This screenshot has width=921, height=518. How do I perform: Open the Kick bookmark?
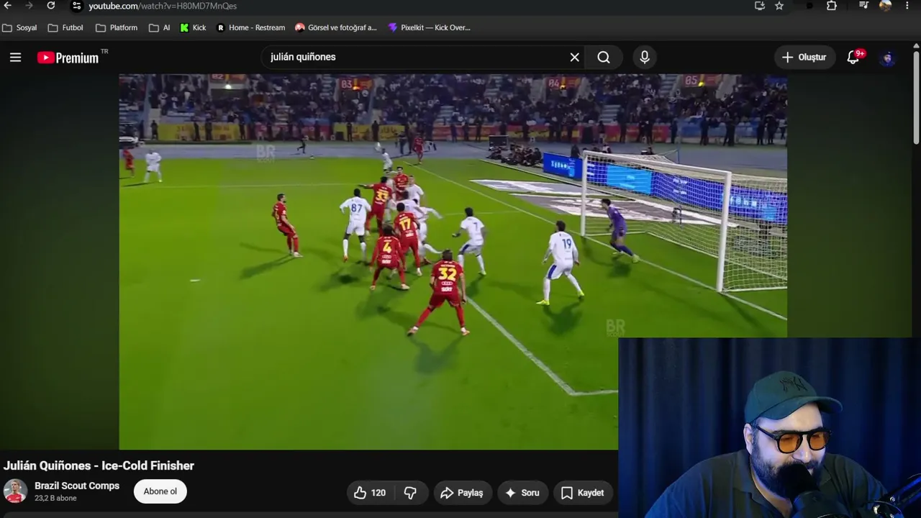tap(193, 28)
